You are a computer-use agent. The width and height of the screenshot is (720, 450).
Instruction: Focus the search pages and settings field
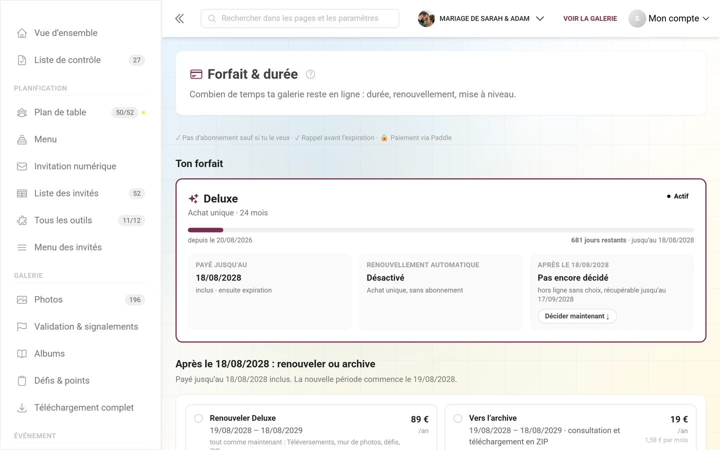click(300, 18)
